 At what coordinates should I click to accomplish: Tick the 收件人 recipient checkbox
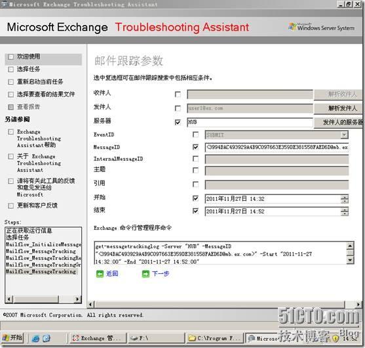point(178,95)
